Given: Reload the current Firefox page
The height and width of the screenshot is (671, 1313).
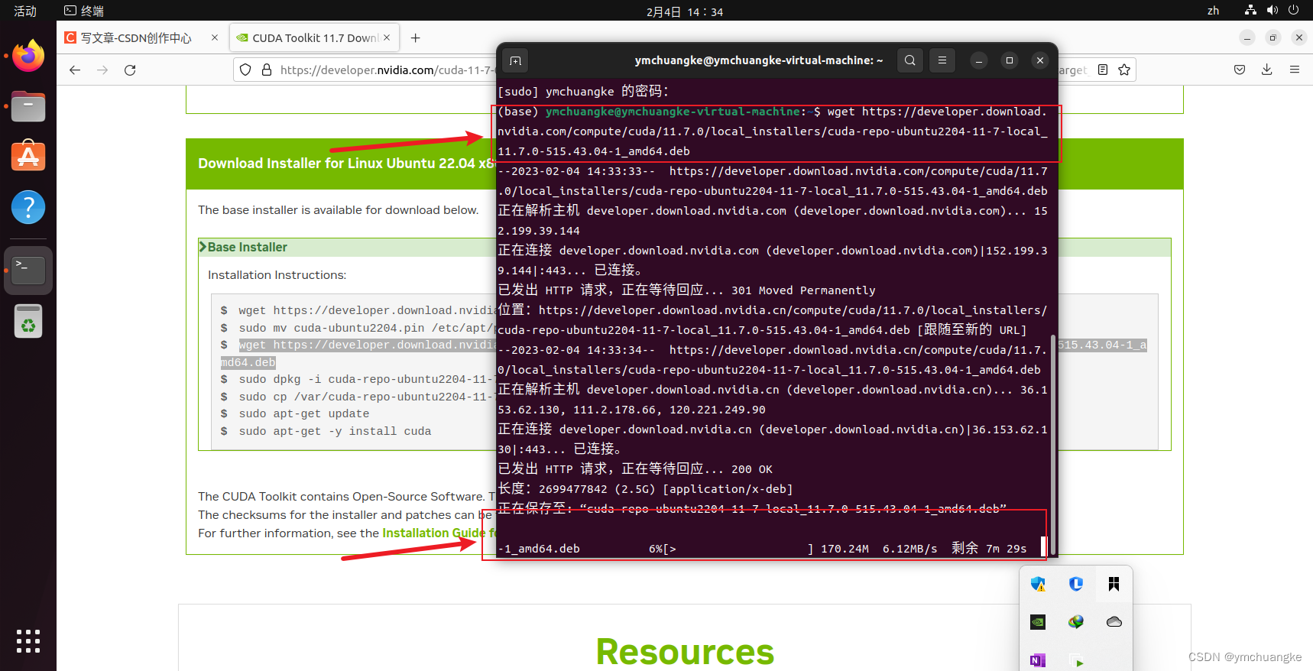Looking at the screenshot, I should (130, 70).
